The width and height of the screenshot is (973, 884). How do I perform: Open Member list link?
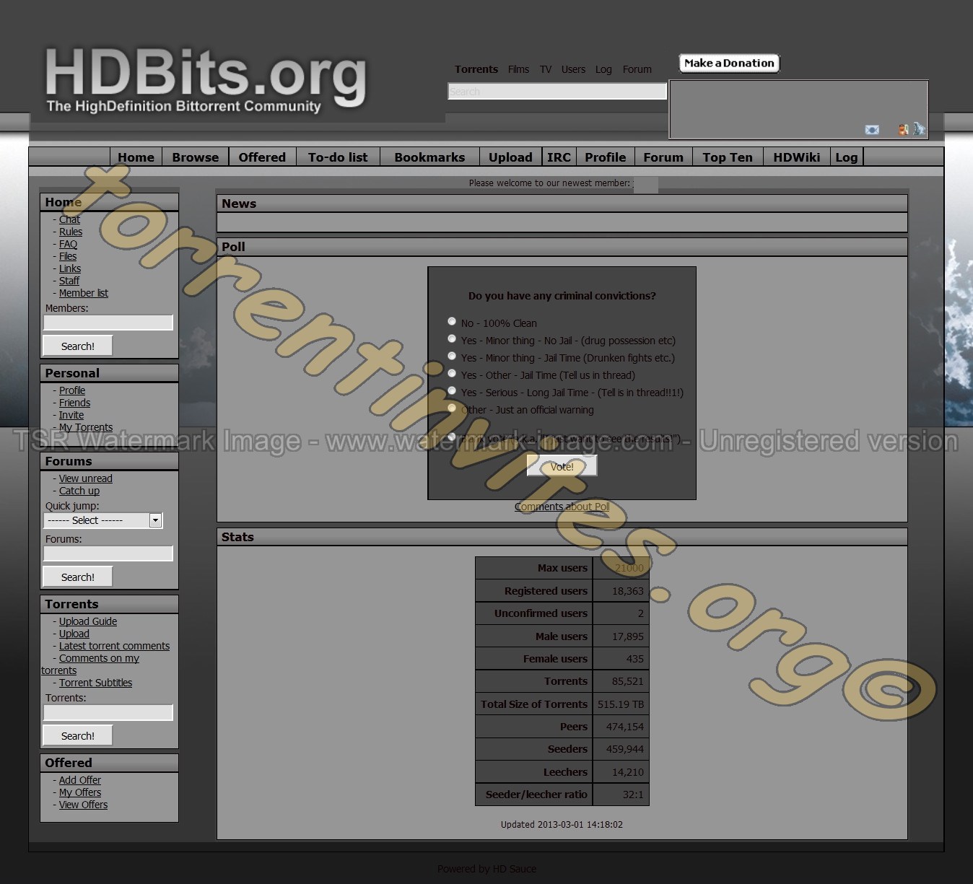pos(84,293)
